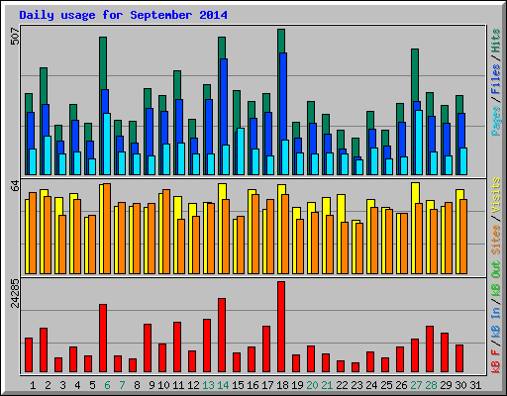Click the 'Hits' legend word
The height and width of the screenshot is (396, 507).
(x=496, y=41)
